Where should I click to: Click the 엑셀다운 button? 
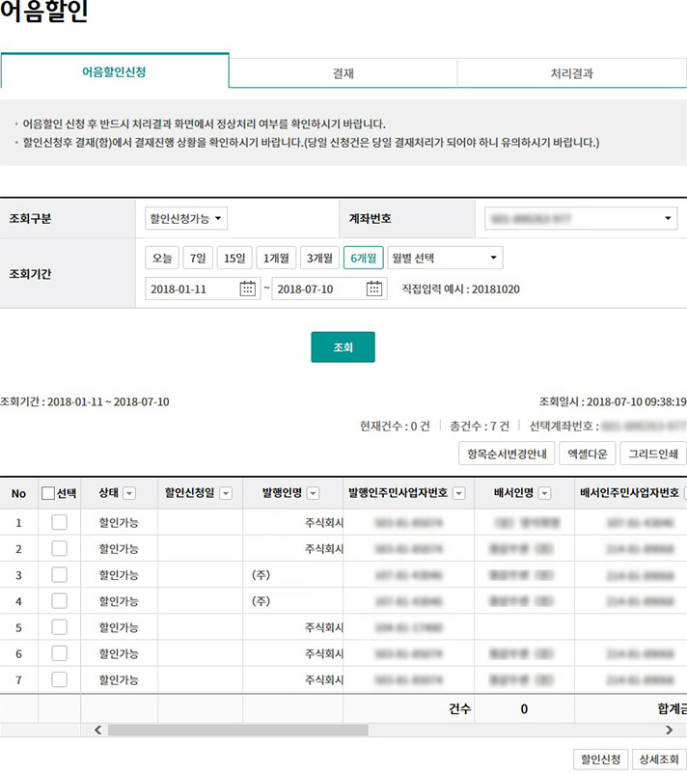pos(586,454)
